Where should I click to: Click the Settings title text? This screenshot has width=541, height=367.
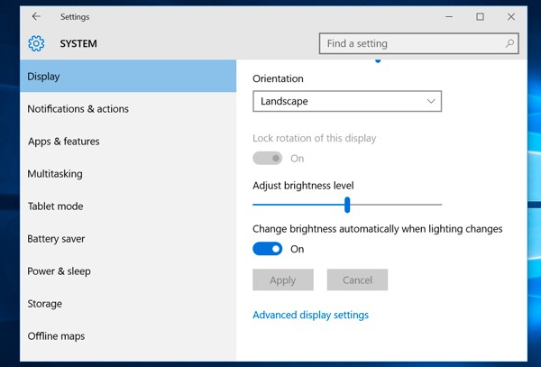click(75, 16)
